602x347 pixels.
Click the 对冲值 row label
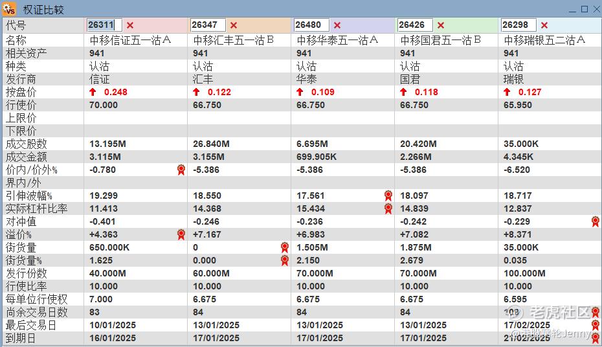[x=21, y=221]
